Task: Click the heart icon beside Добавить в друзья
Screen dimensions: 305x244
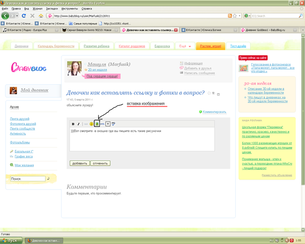Action: 181,68
